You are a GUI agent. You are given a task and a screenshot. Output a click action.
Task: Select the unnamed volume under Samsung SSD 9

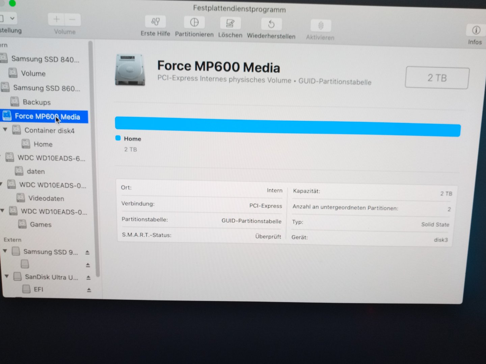(25, 264)
